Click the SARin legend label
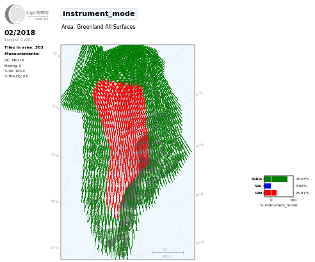 [257, 179]
